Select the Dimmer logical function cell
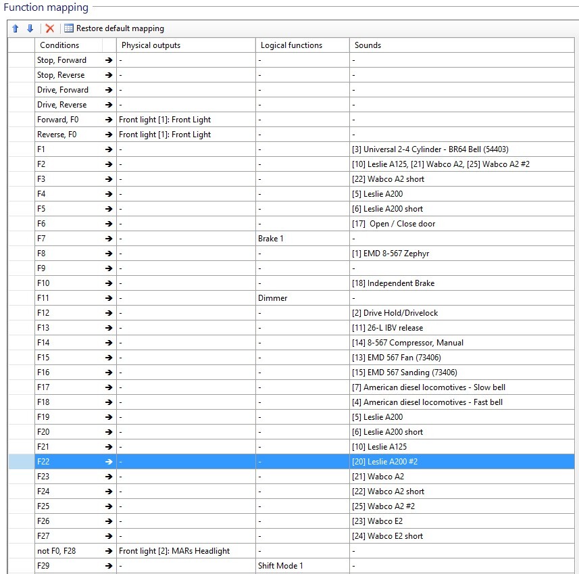The width and height of the screenshot is (579, 574). 272,298
